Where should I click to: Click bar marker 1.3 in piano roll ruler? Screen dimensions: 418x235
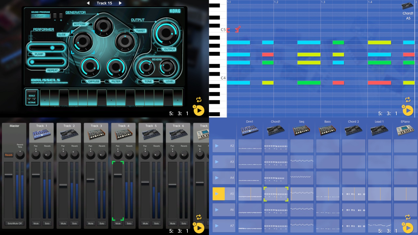pos(323,2)
